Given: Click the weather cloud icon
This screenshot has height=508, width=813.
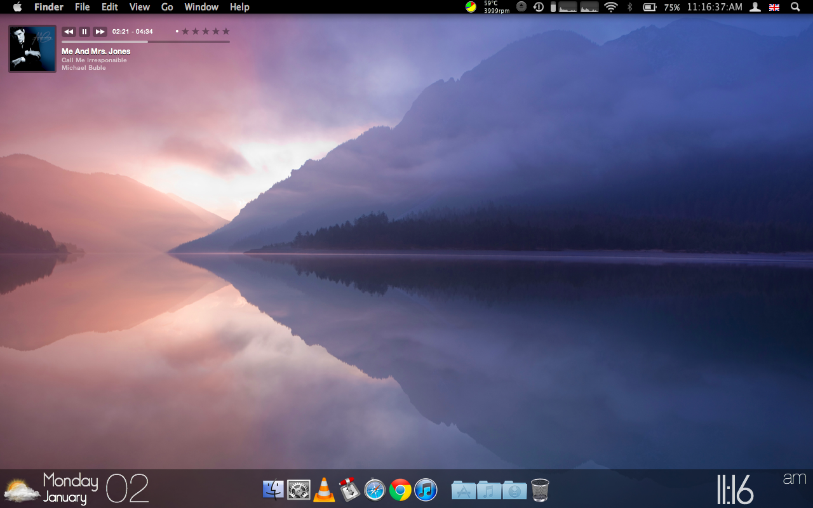Looking at the screenshot, I should click(22, 490).
